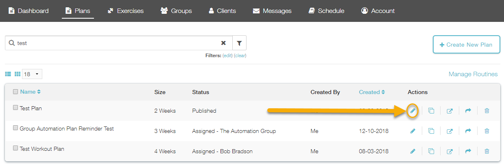Copy the Group Automation Plan Reminder Test plan
504x167 pixels.
[431, 131]
